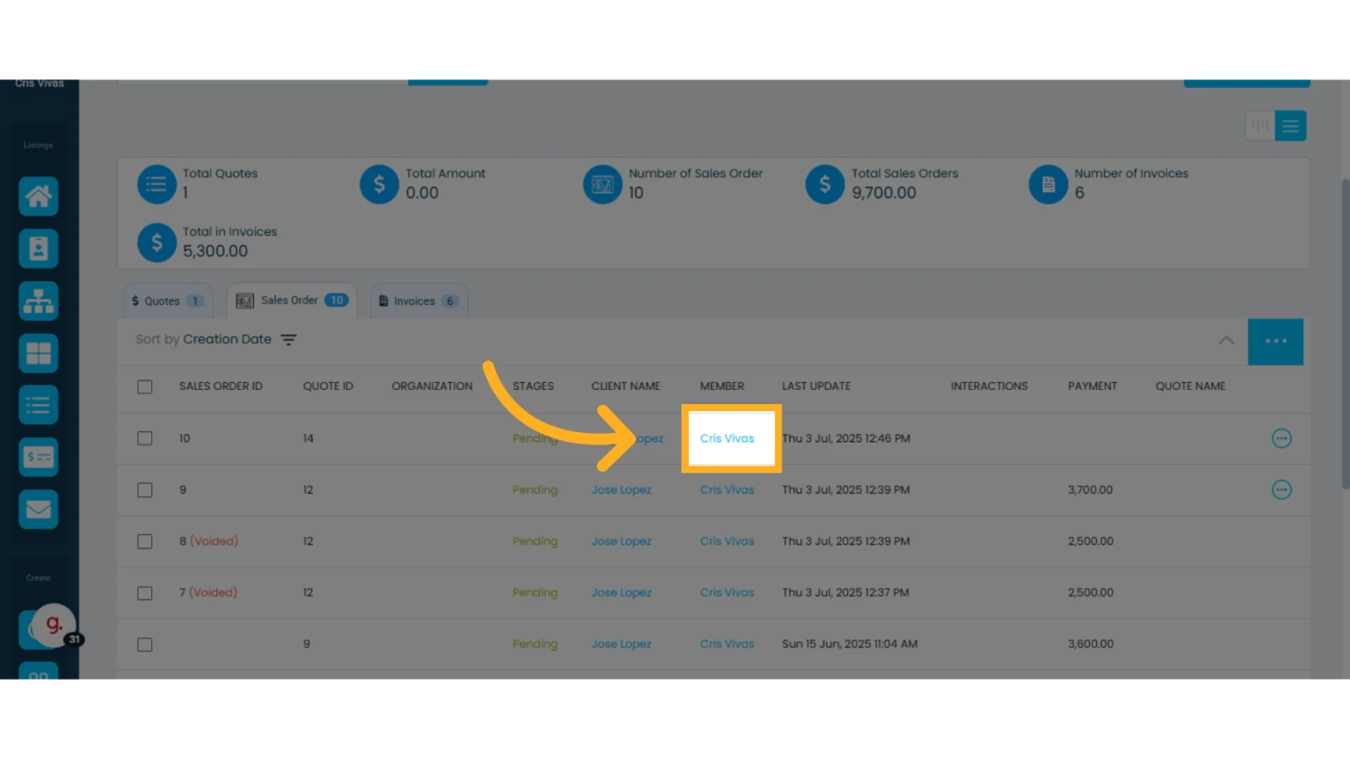1350x759 pixels.
Task: Open Cris Vivas link in 7 (Voided) row
Action: coord(727,593)
